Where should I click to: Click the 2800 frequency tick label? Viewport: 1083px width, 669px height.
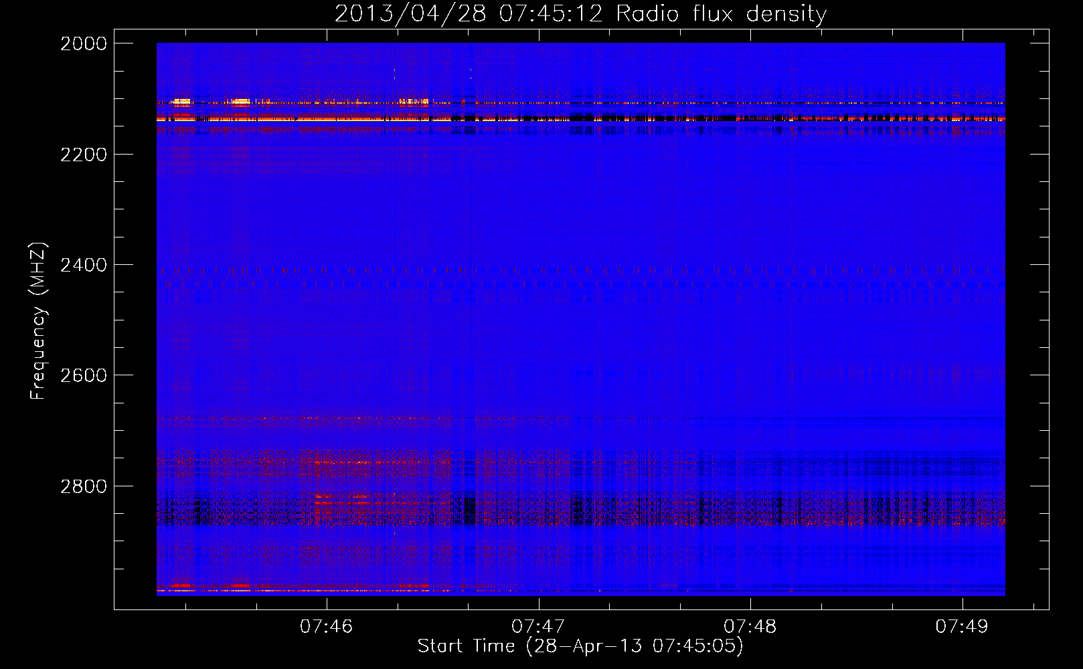tap(84, 486)
